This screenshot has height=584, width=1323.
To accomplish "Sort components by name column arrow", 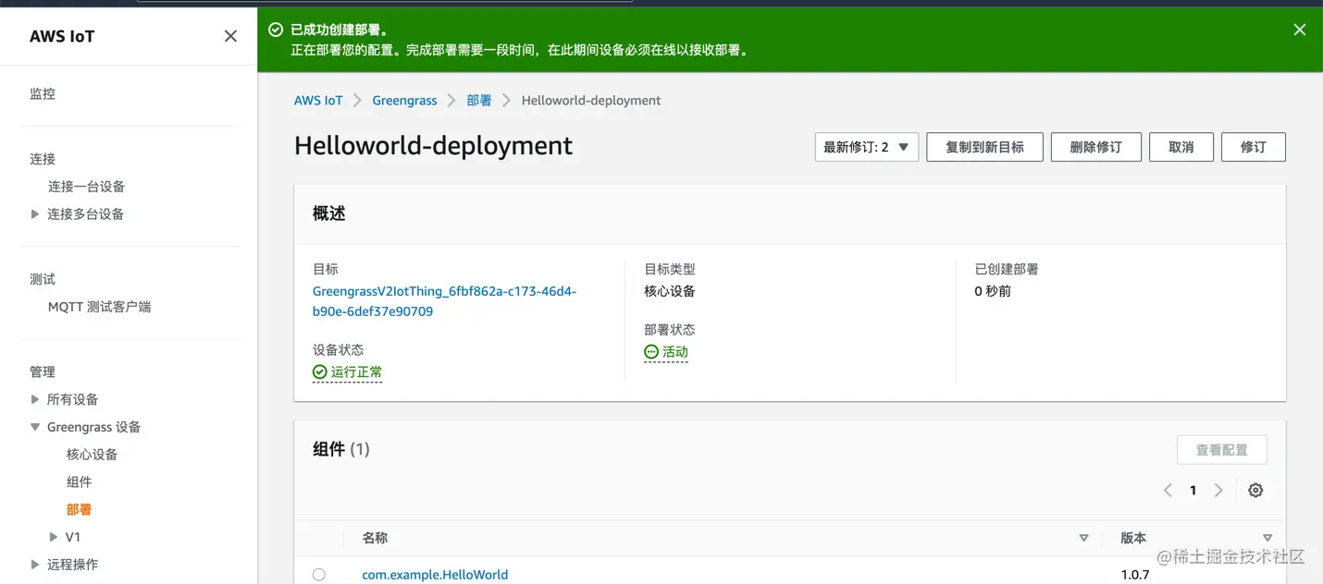I will tap(1083, 538).
